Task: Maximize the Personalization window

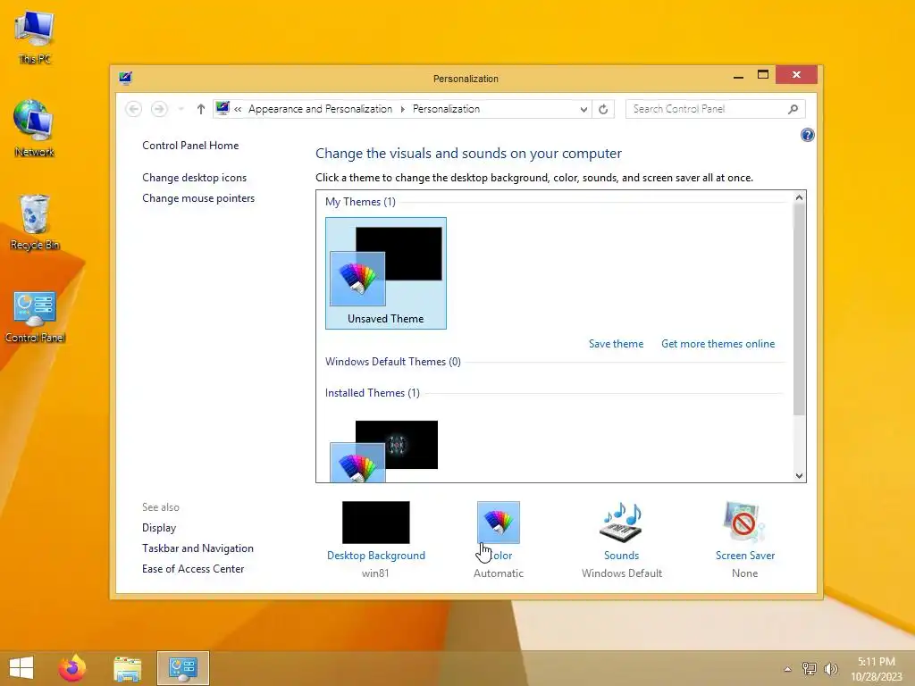Action: (x=763, y=75)
